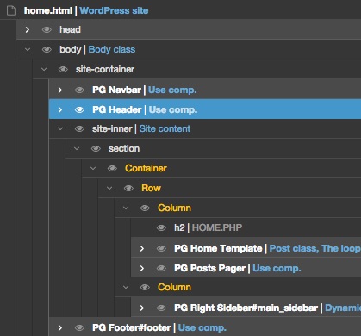361x336 pixels.
Task: Select the section element in tree
Action: [x=124, y=148]
